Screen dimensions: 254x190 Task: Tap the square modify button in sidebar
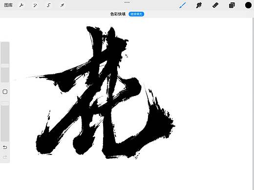(5, 92)
